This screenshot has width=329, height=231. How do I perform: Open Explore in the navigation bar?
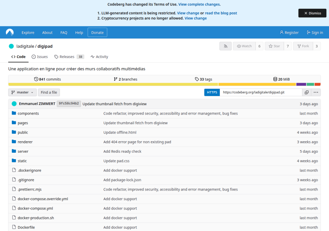(28, 32)
